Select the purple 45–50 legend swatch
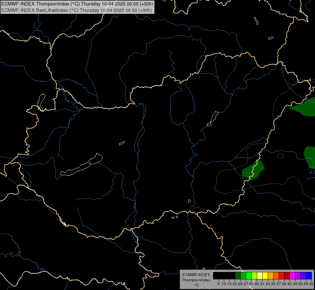 (x=298, y=275)
